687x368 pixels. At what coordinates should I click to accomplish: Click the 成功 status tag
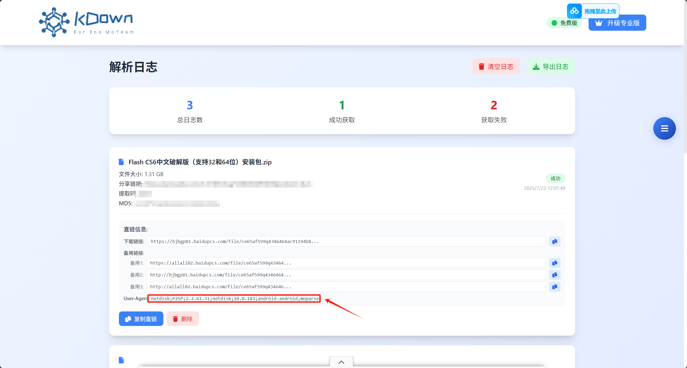(x=555, y=178)
